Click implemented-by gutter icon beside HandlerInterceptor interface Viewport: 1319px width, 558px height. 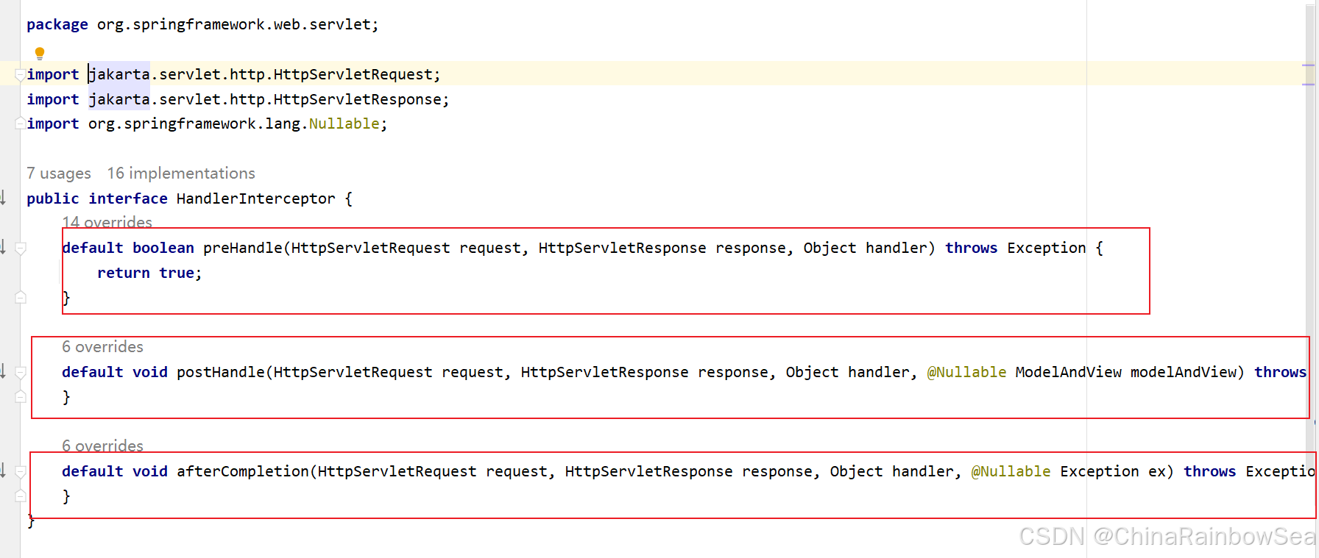tap(3, 197)
